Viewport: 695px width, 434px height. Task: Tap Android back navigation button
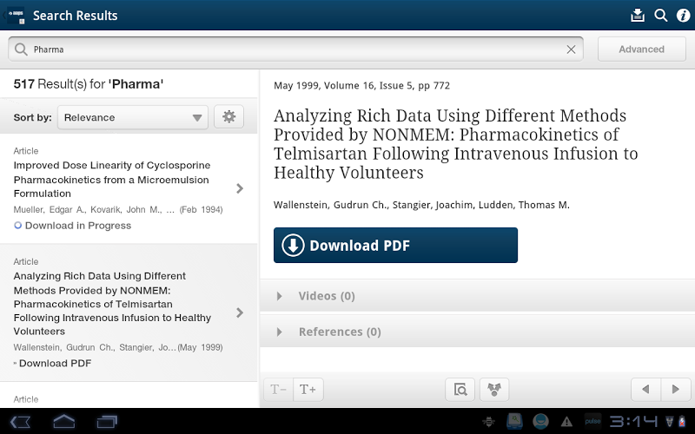[20, 422]
